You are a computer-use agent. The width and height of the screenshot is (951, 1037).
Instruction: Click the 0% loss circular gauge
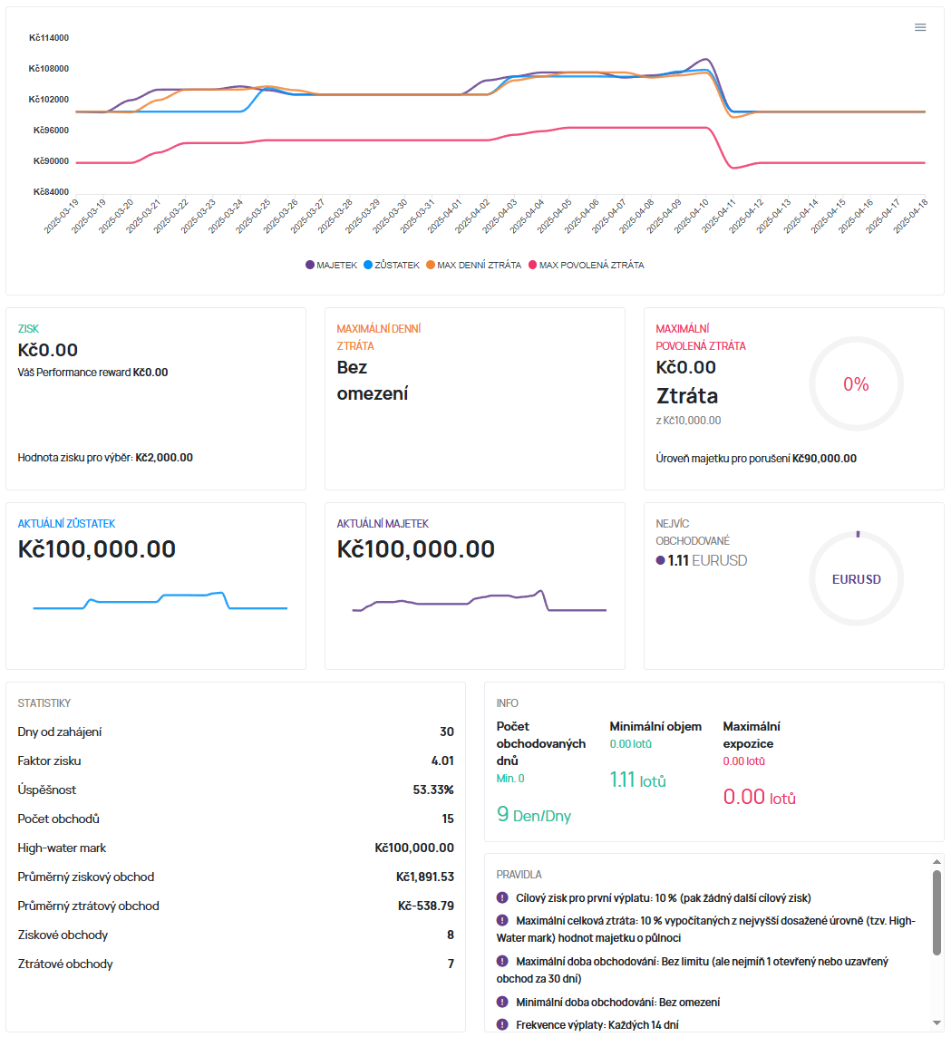(x=856, y=383)
